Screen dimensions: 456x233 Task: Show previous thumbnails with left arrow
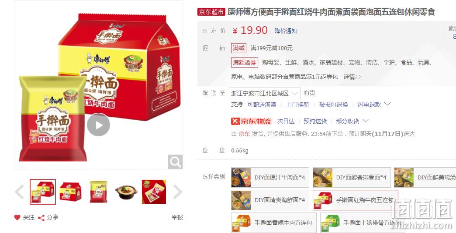pos(20,192)
